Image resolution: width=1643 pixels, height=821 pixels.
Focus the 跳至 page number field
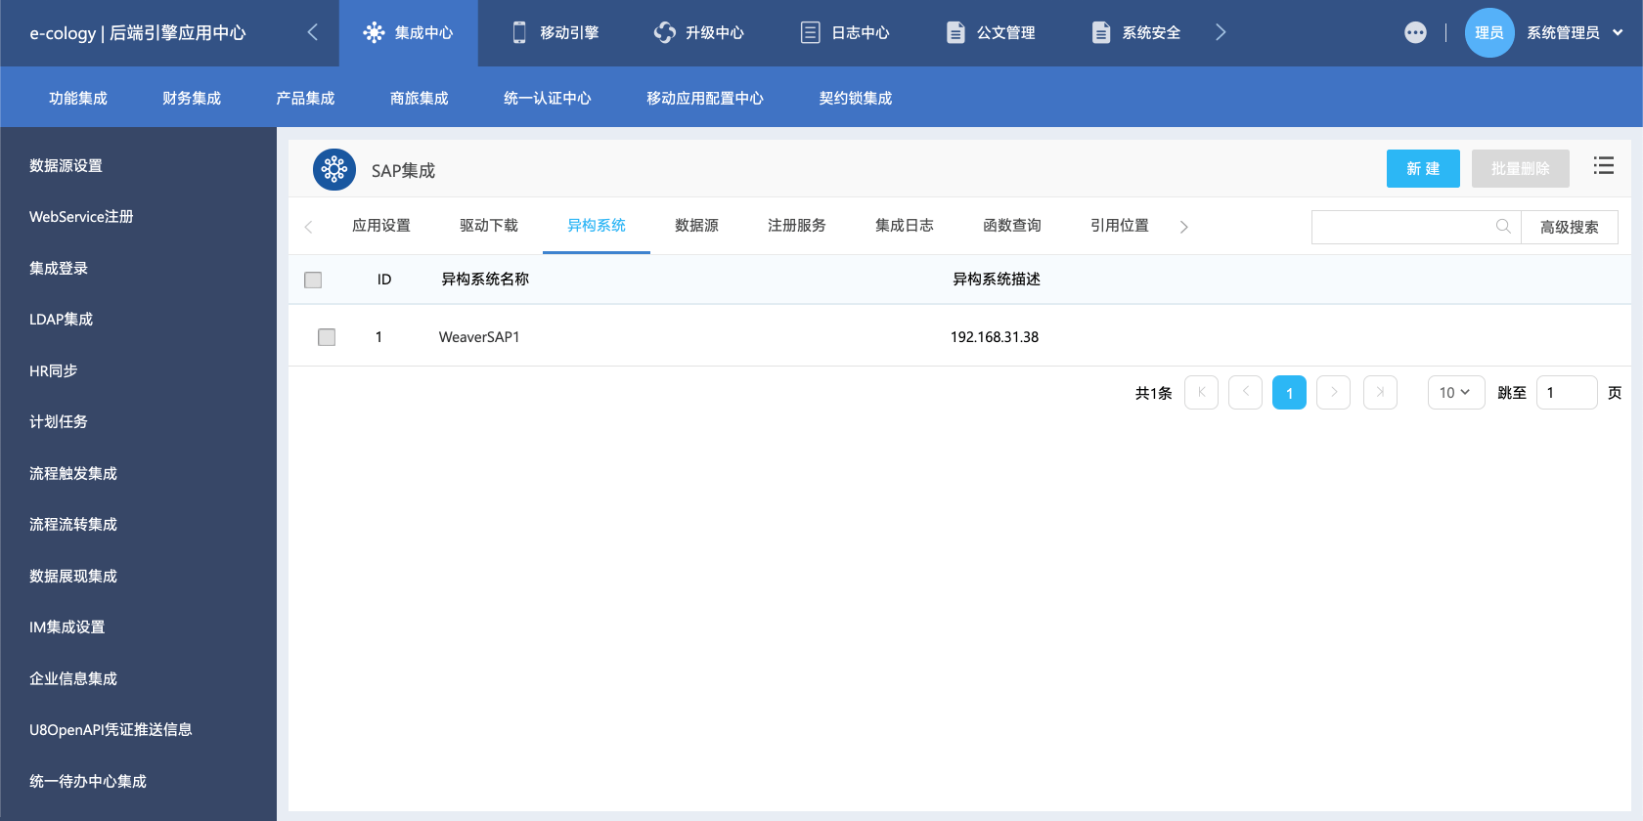click(x=1567, y=392)
